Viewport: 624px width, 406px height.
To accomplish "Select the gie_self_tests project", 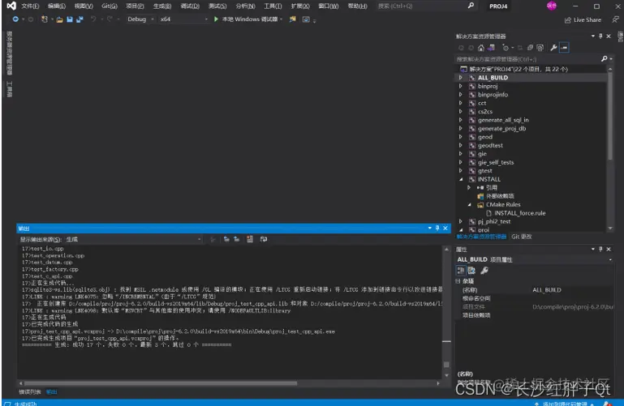I will coord(496,162).
